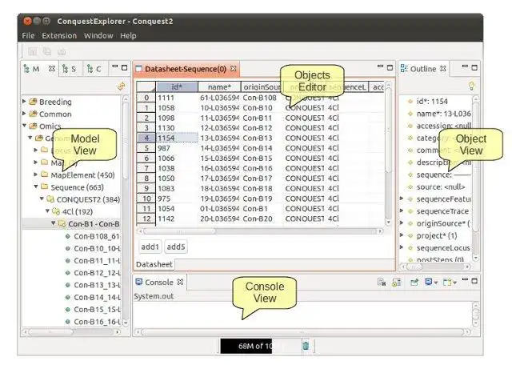Image resolution: width=512 pixels, height=369 pixels.
Task: Collapse the Sequence (663) node arrow
Action: (x=36, y=187)
